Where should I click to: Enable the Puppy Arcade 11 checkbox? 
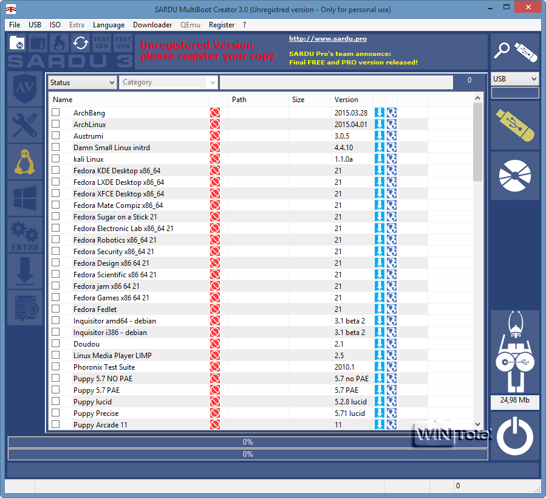click(55, 424)
